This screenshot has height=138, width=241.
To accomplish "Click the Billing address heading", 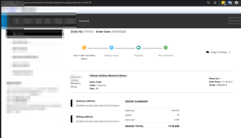I will (85, 117).
